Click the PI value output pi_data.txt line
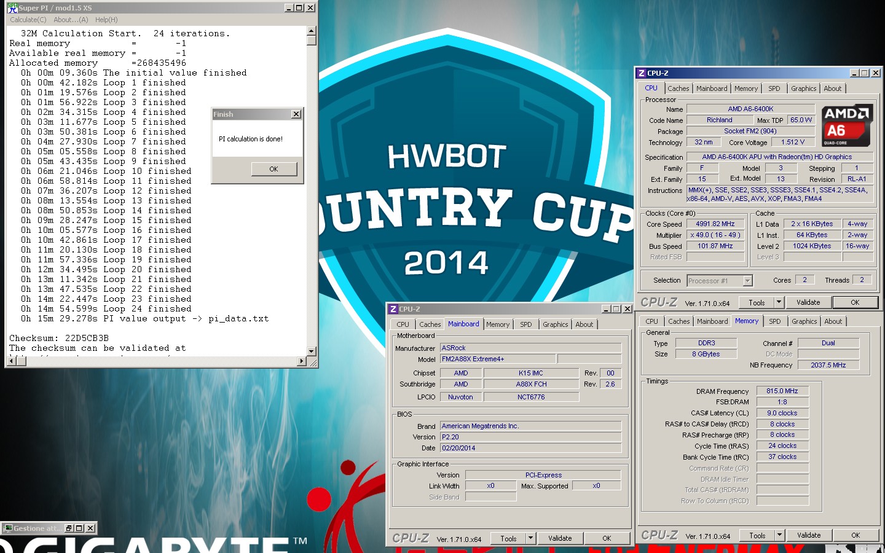 point(144,318)
